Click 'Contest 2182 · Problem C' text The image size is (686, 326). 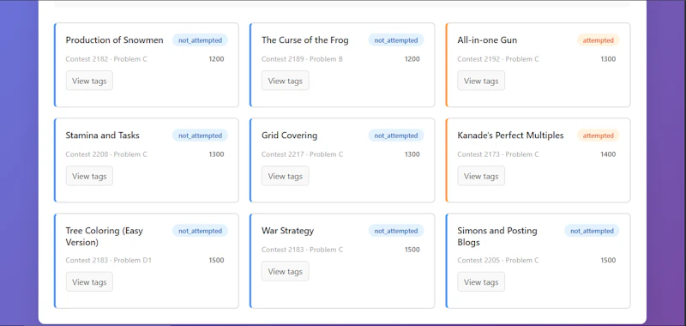pos(106,59)
